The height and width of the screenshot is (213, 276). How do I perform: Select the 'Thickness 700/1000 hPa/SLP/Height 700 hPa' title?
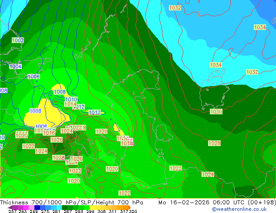coord(71,203)
